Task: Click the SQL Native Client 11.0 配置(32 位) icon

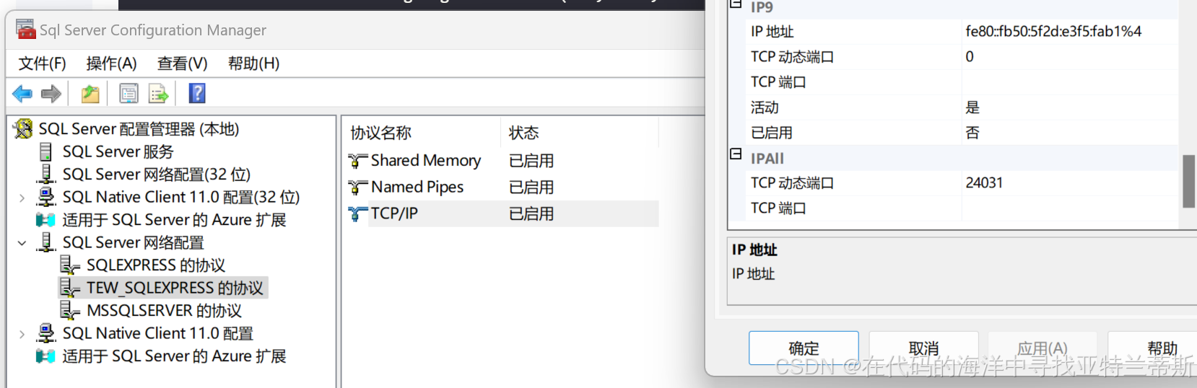Action: (46, 197)
